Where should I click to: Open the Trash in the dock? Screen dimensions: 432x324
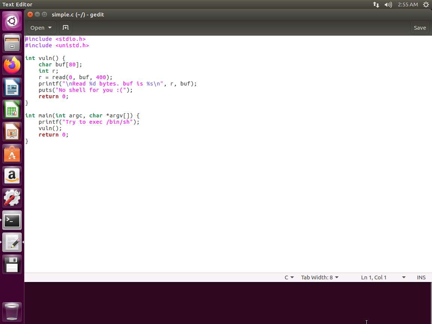(x=12, y=312)
